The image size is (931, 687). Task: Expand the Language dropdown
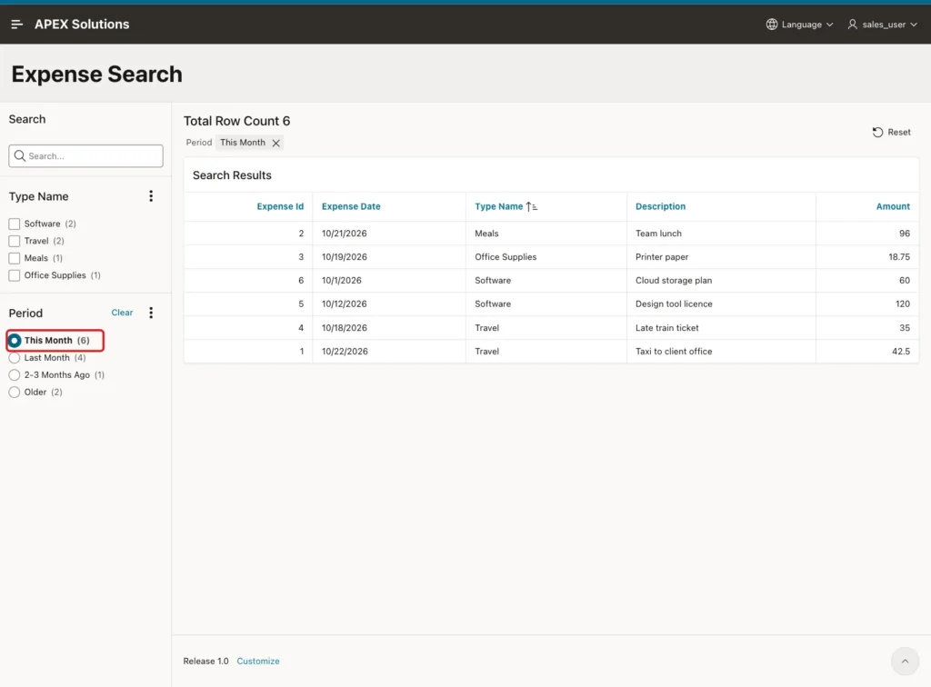tap(800, 25)
